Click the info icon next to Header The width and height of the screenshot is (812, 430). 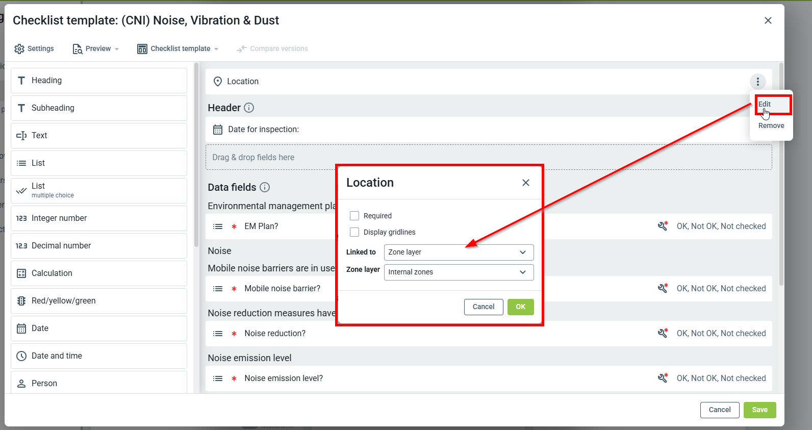pos(249,108)
